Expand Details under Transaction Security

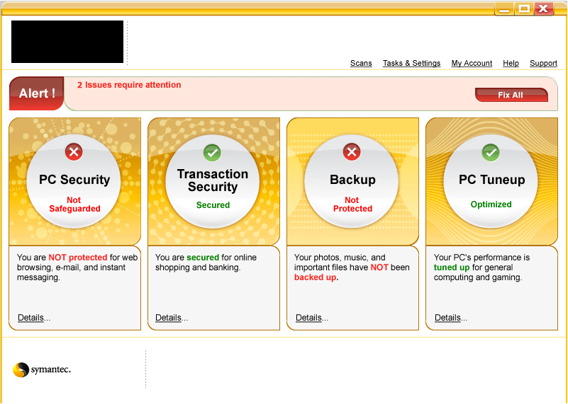(x=172, y=318)
